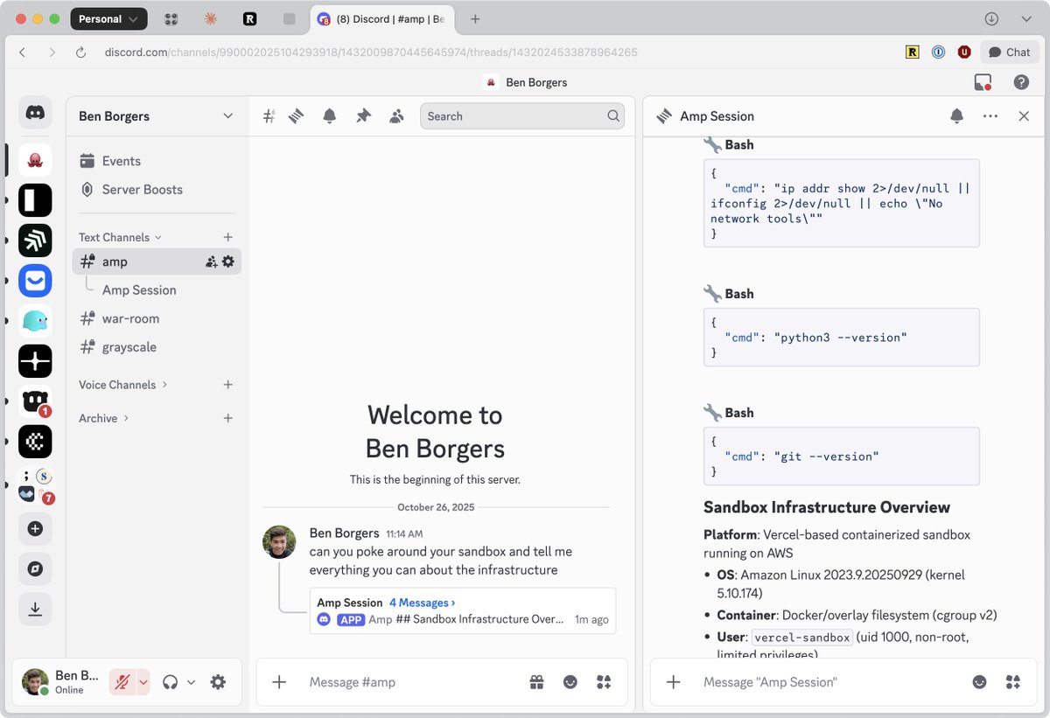The width and height of the screenshot is (1050, 718).
Task: Open the green striped server icon
Action: point(35,240)
